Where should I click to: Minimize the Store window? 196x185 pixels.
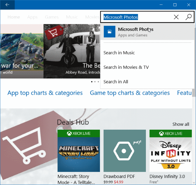161,5
